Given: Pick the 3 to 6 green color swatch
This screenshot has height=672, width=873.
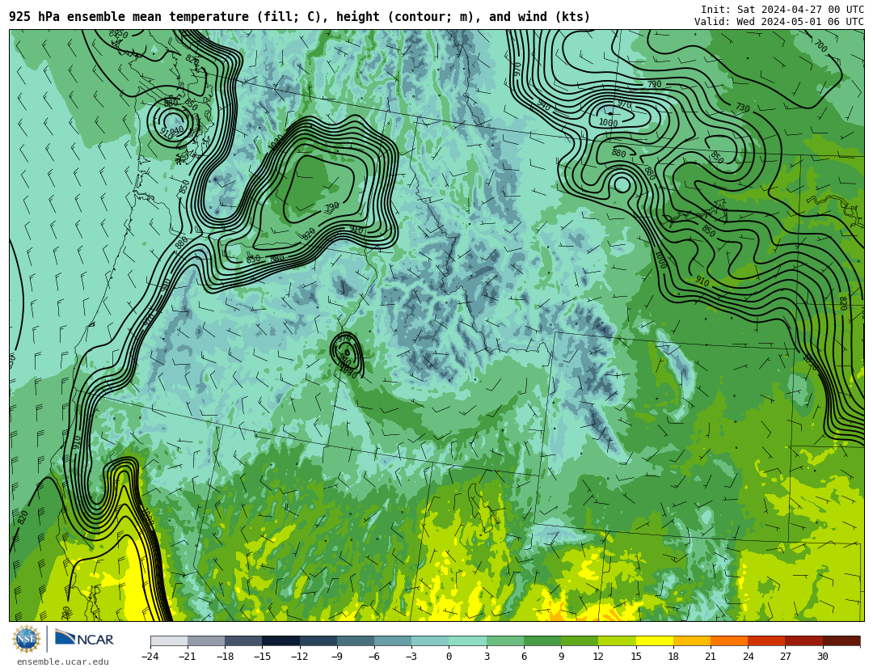Looking at the screenshot, I should (505, 640).
